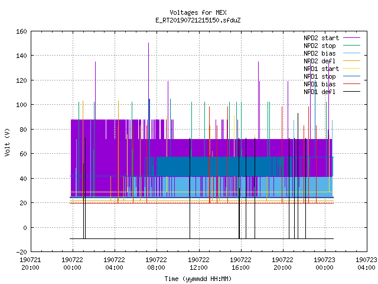Screen dimensions: 378x284
Task: Select the NPD1 bias legend label
Action: pyautogui.click(x=320, y=84)
